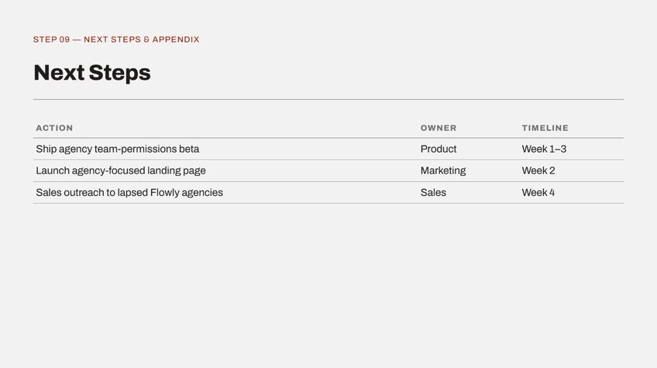The image size is (657, 368).
Task: Click the word 'APPENDIX' in the red label
Action: pyautogui.click(x=176, y=40)
